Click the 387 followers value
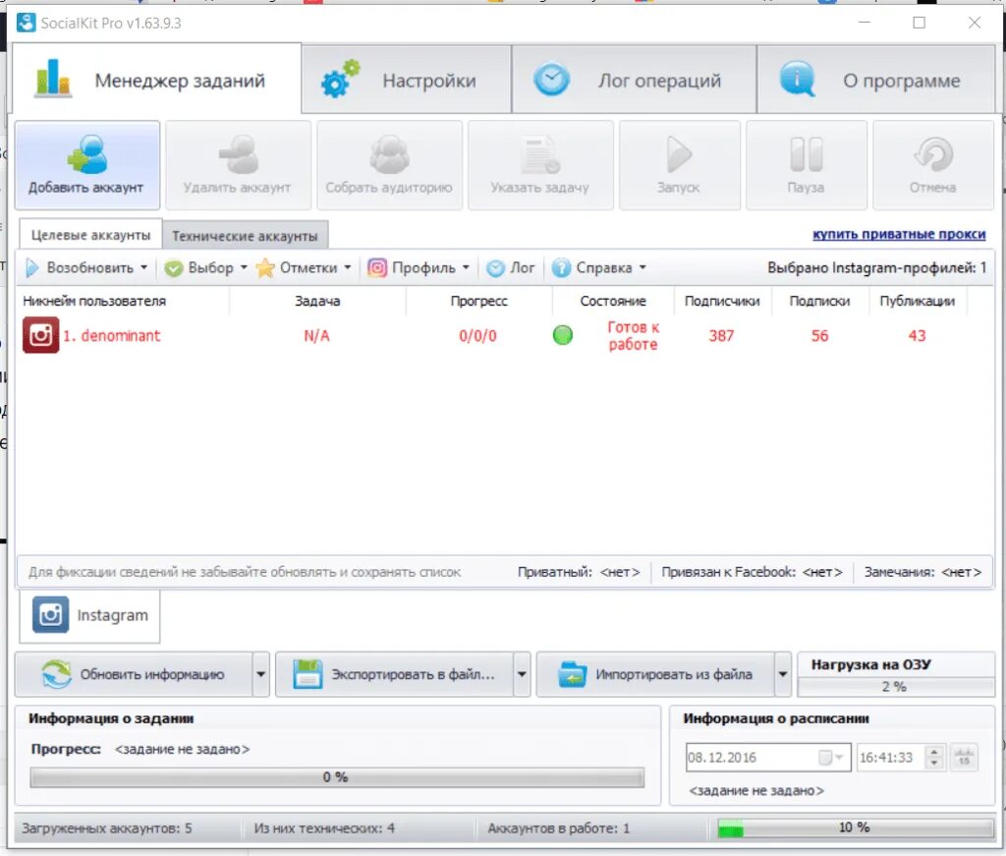Image resolution: width=1006 pixels, height=856 pixels. (x=721, y=335)
